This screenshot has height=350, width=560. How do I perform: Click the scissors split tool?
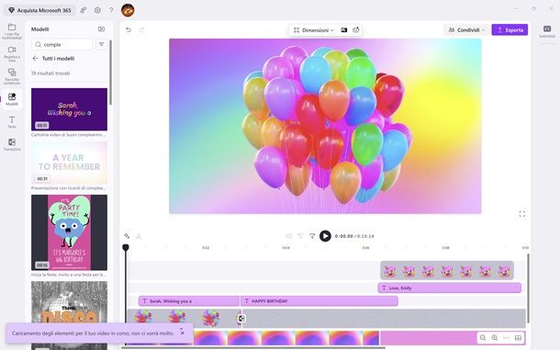139,236
